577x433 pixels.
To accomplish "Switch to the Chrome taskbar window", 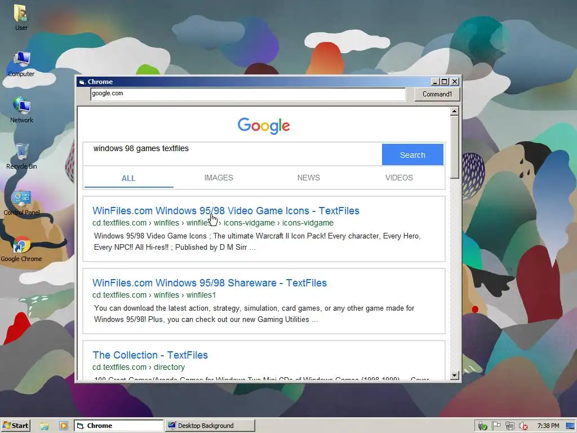I will (x=118, y=426).
